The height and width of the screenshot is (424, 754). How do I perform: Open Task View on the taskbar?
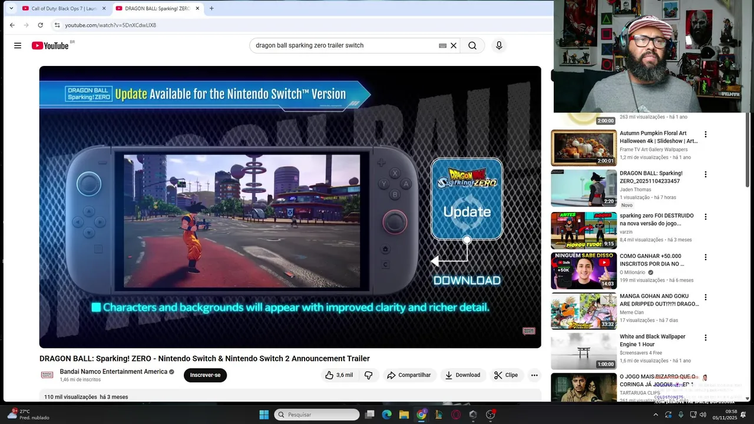tap(369, 415)
